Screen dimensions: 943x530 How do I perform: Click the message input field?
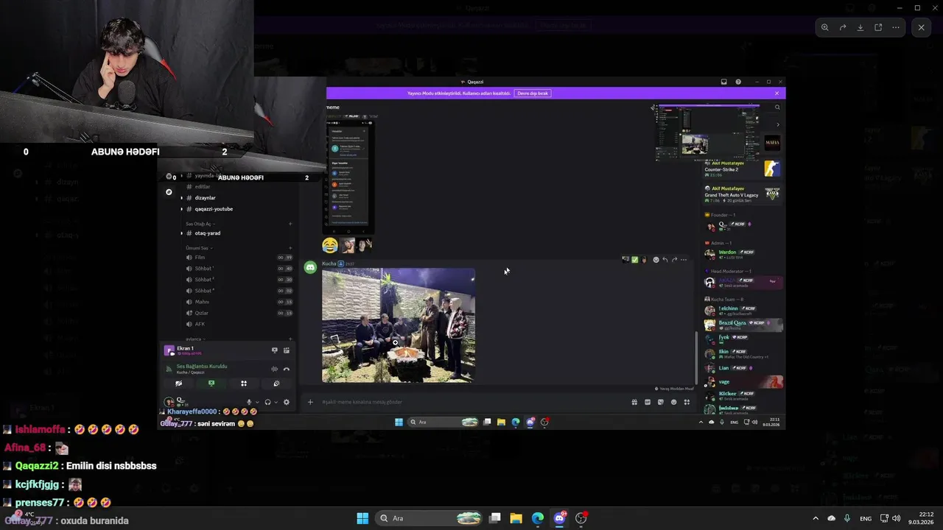pos(471,402)
